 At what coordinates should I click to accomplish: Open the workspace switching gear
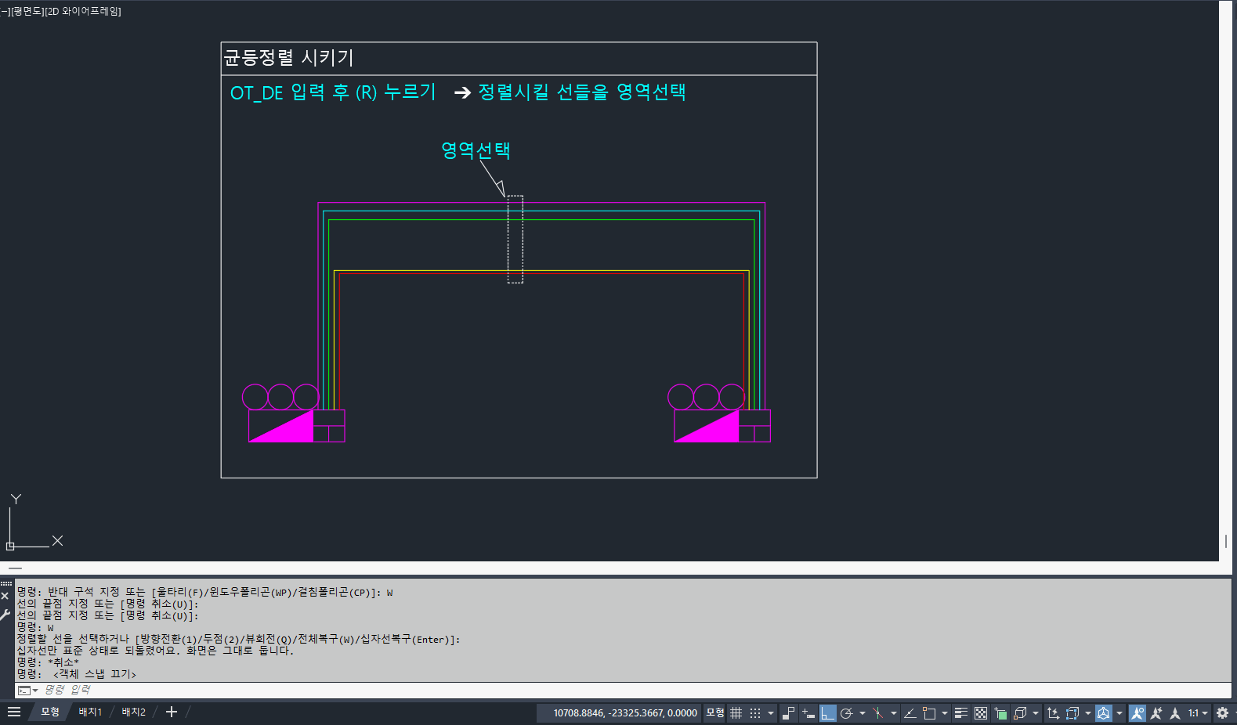click(1222, 713)
